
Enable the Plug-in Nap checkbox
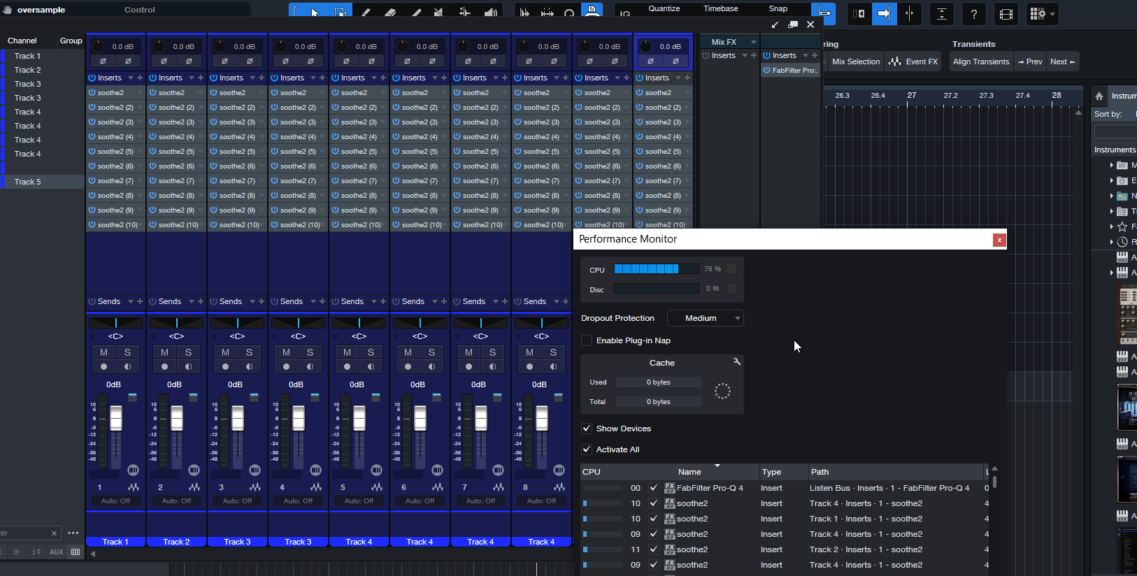pyautogui.click(x=587, y=340)
